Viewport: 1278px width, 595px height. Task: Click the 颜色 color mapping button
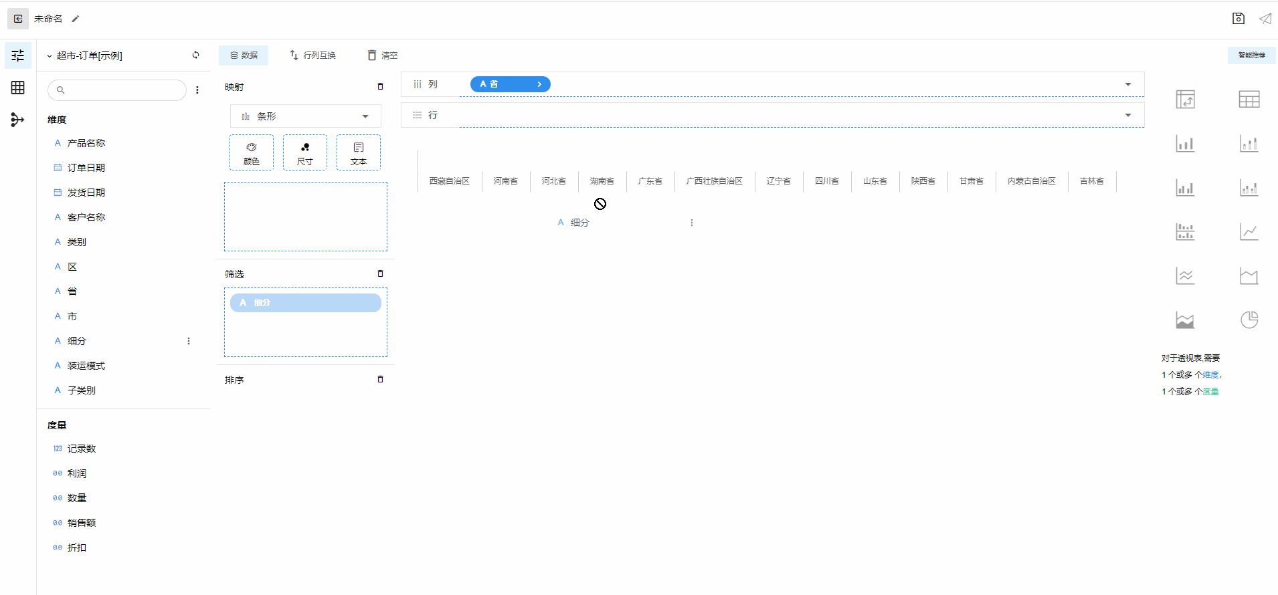252,153
